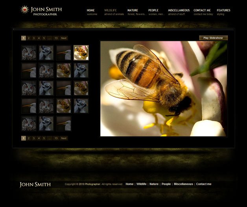Jump to page 13 in bottom pagination
Image resolution: width=247 pixels, height=207 pixels.
point(56,138)
